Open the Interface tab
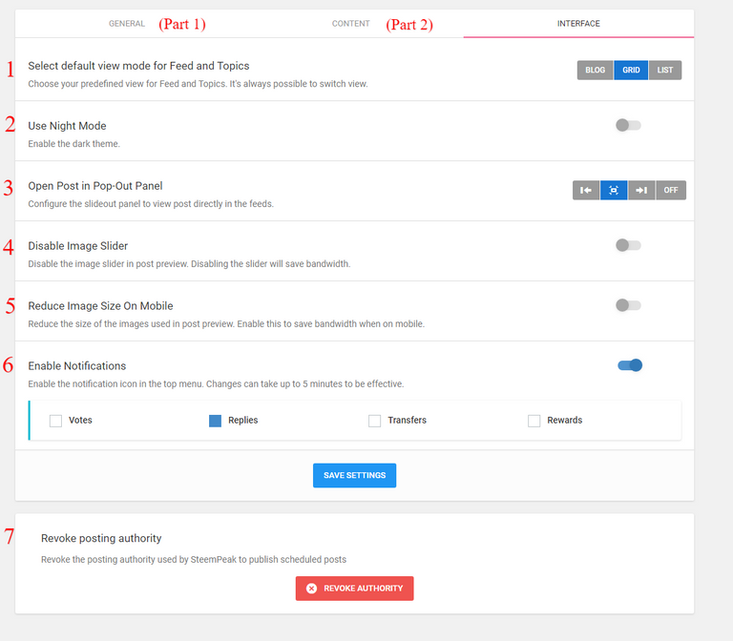Viewport: 733px width, 641px height. point(578,23)
